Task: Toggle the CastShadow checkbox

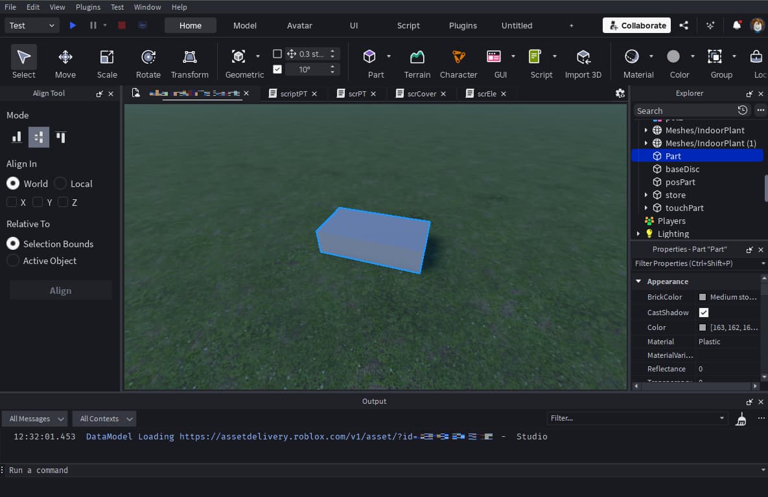Action: coord(704,313)
